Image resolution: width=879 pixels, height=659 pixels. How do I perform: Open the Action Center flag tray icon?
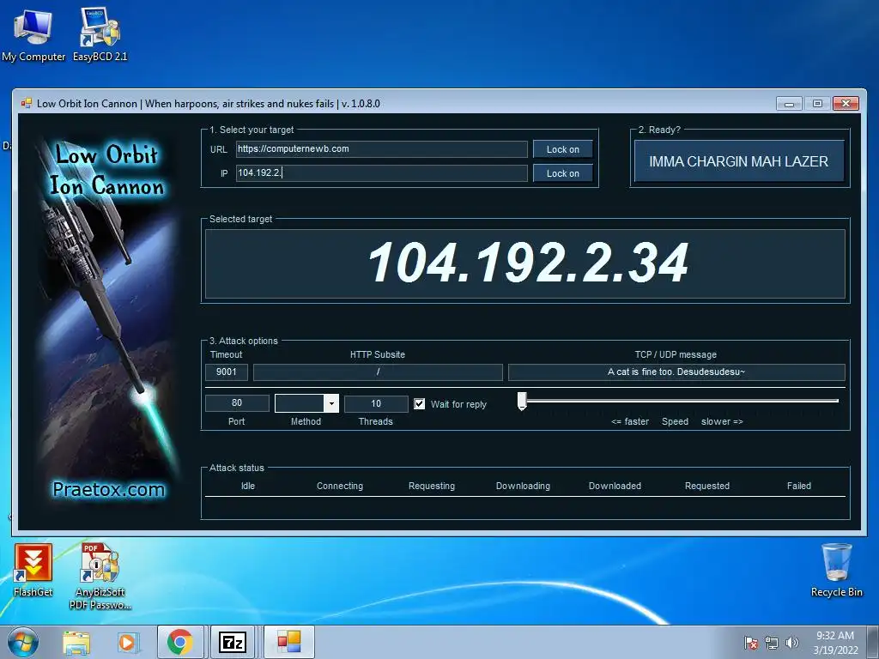click(750, 643)
